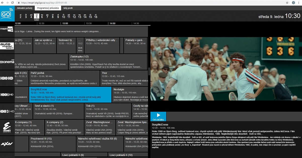
Task: Click the Digi GO logo
Action: pos(7,14)
